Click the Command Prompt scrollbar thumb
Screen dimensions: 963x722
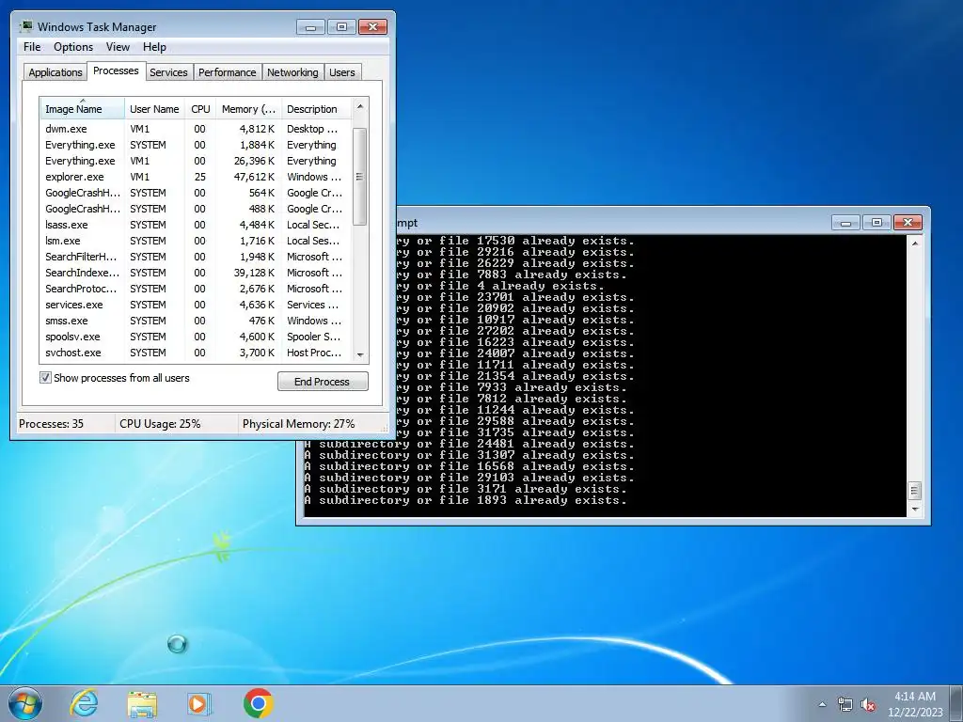click(x=915, y=491)
